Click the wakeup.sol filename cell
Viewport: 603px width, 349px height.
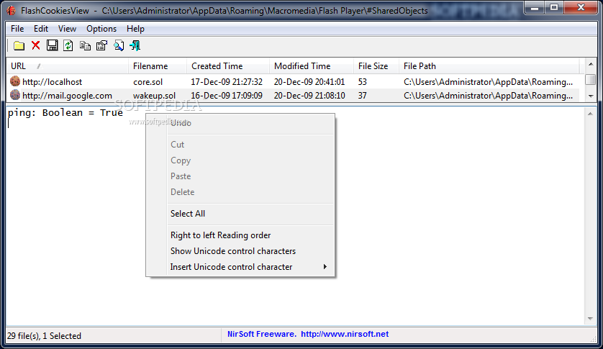tap(154, 96)
